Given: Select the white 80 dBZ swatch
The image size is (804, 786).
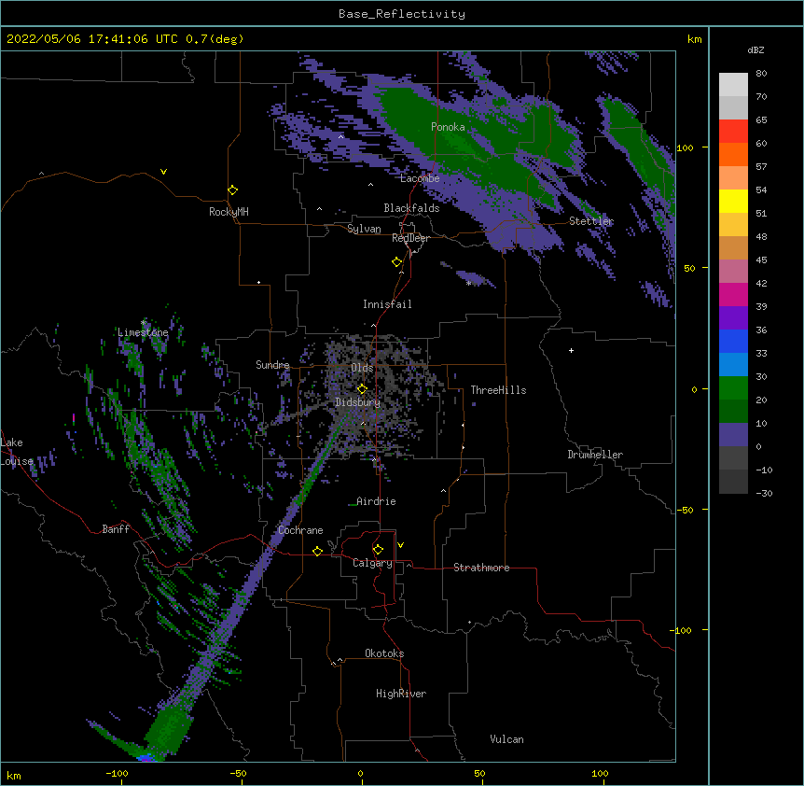Looking at the screenshot, I should [x=733, y=85].
